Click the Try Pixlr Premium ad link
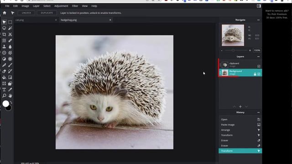 click(277, 14)
